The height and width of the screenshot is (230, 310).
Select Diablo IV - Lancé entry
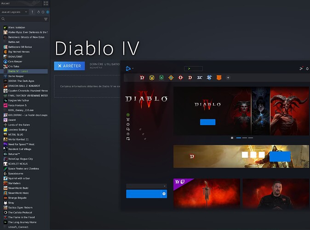point(24,71)
